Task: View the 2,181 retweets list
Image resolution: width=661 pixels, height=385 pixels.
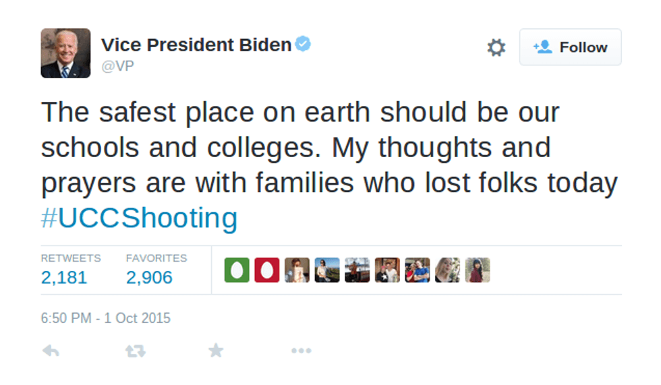Action: (64, 277)
